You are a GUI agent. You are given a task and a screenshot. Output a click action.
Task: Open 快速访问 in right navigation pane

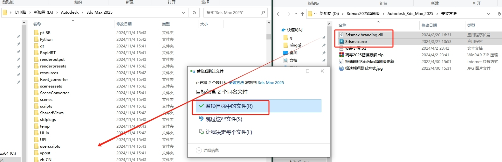(x=294, y=30)
